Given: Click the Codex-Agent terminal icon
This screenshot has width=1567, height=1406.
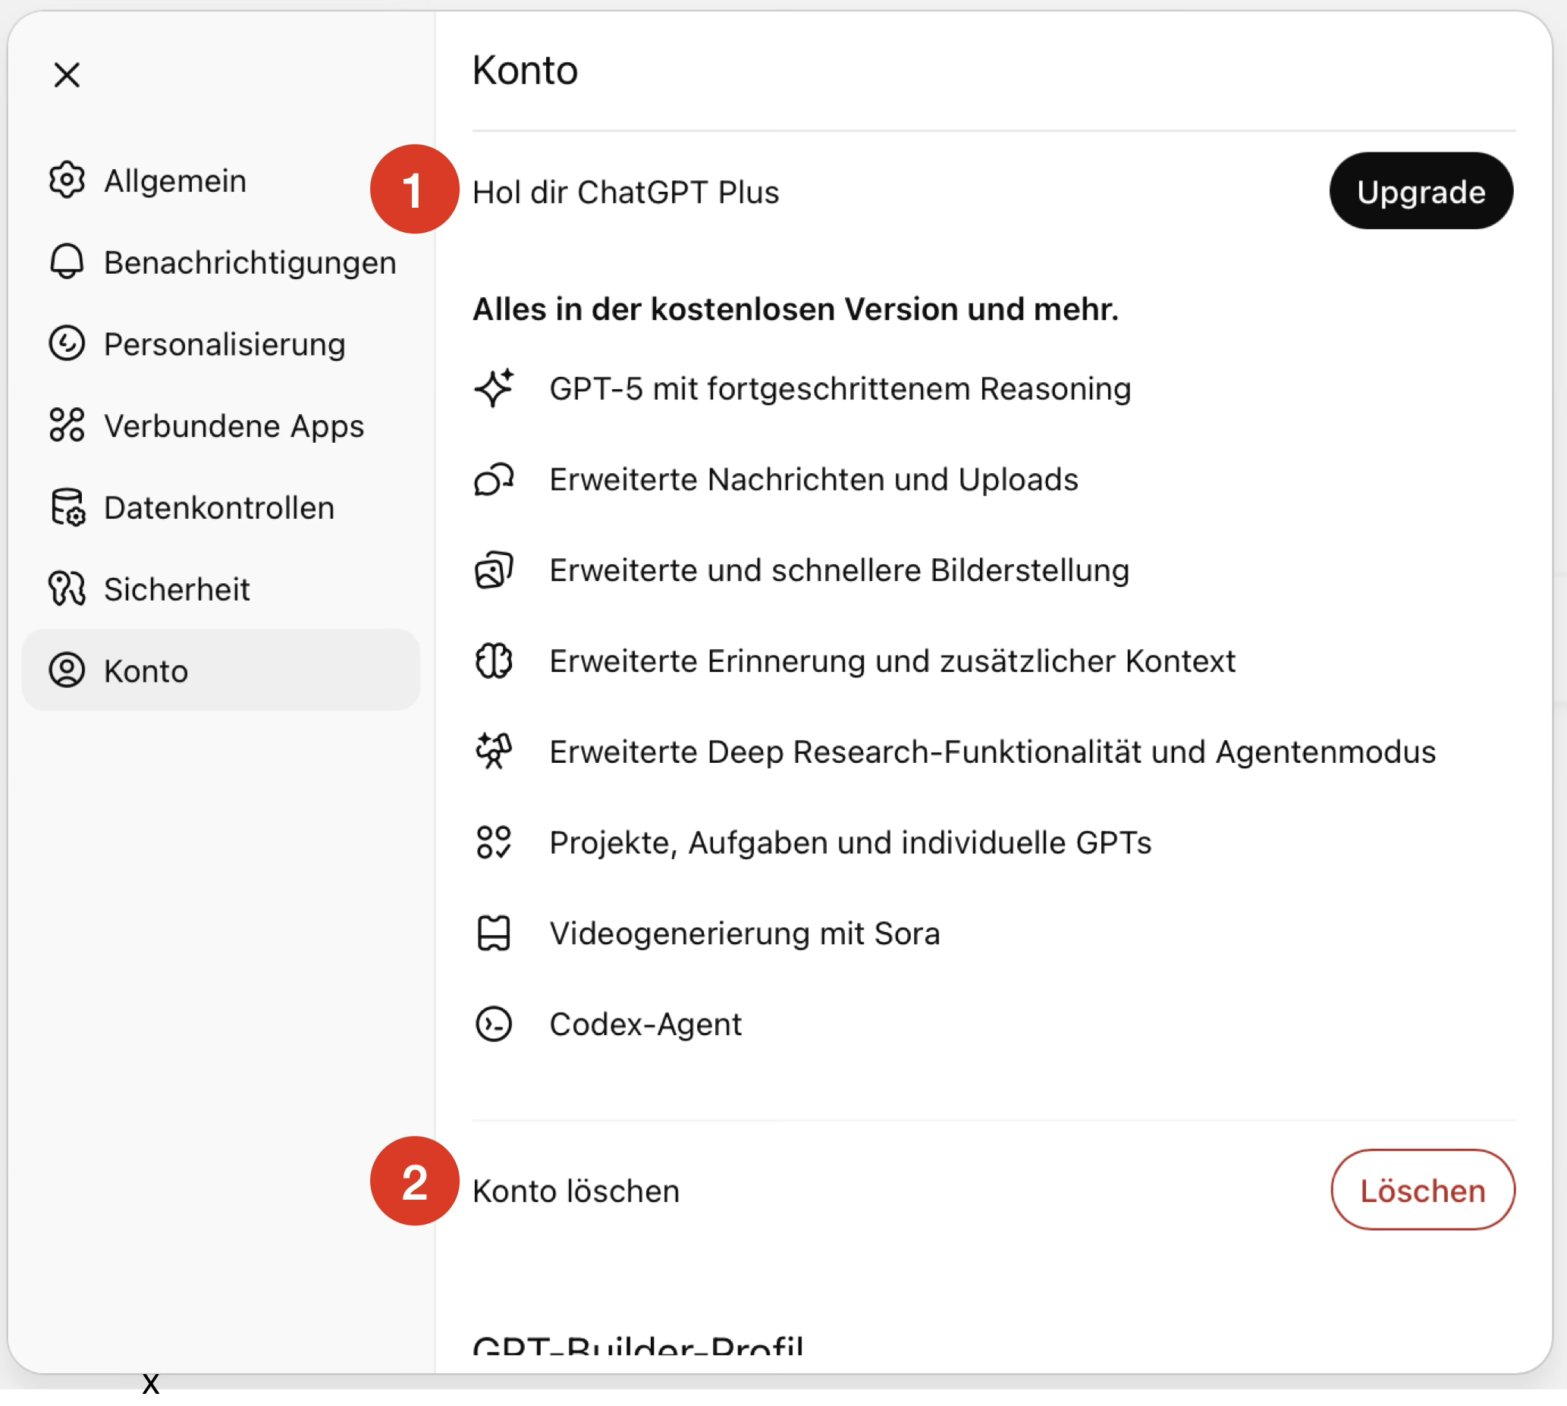Looking at the screenshot, I should click(494, 1024).
